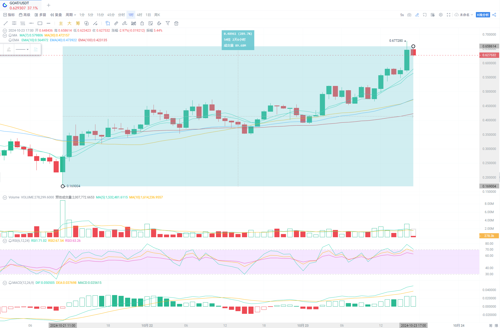Start 复盘 replay mode
The image size is (500, 328).
(x=56, y=15)
